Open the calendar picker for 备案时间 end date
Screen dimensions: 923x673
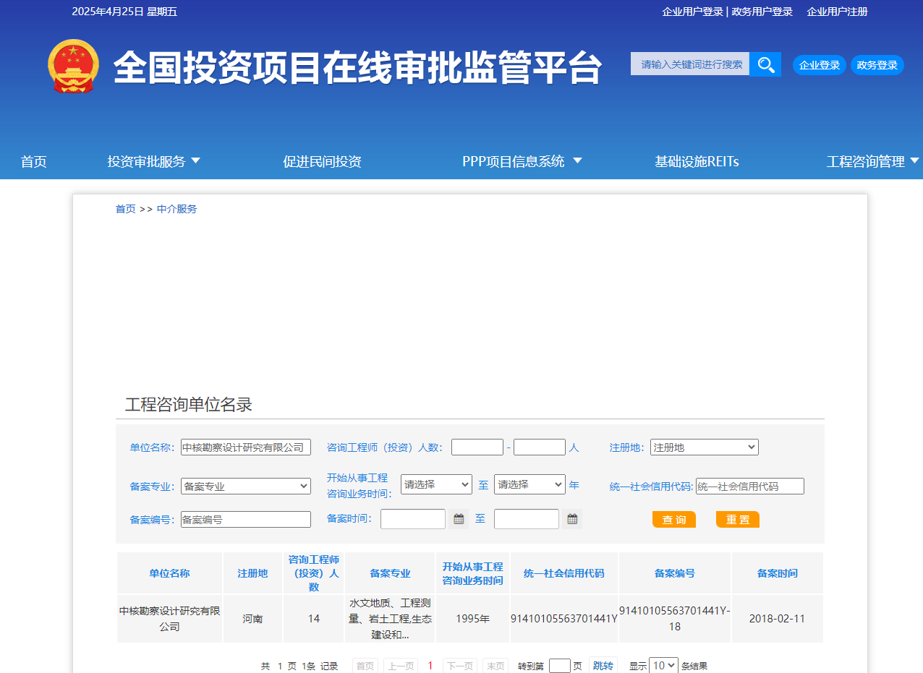[571, 518]
